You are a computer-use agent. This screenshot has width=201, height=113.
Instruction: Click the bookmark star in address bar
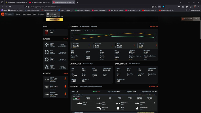[163, 7]
